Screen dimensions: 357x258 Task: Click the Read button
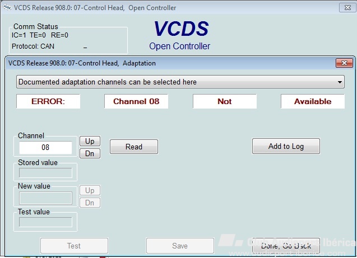pos(134,147)
